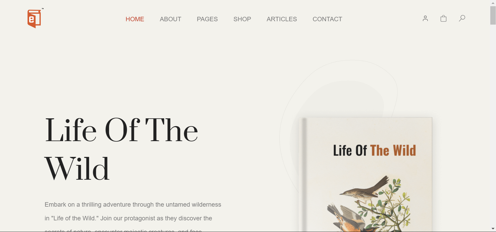Click the scrollbar up arrow
The height and width of the screenshot is (232, 496).
click(493, 3)
